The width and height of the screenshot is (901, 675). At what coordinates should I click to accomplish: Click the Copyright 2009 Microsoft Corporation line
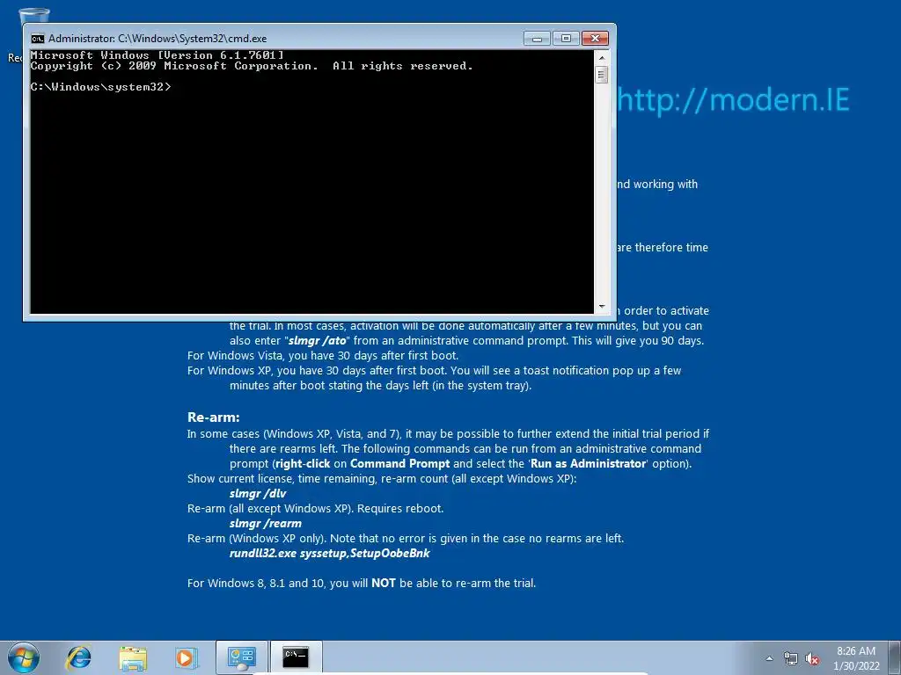pyautogui.click(x=252, y=66)
